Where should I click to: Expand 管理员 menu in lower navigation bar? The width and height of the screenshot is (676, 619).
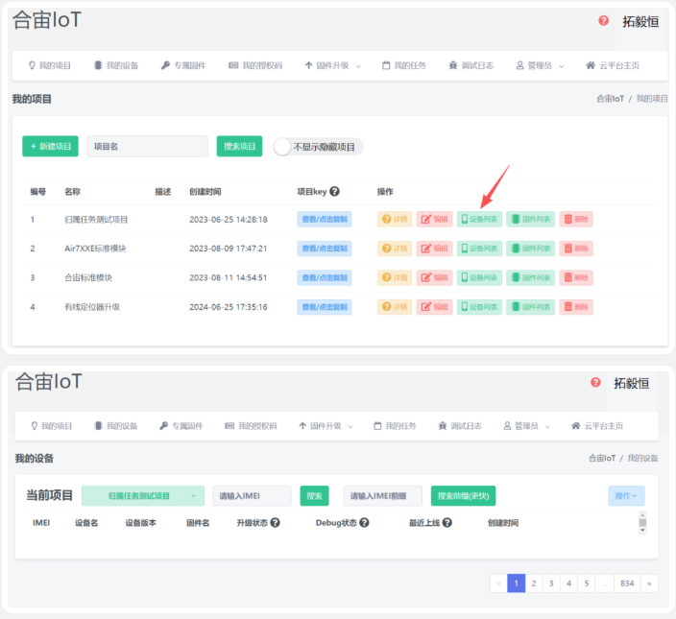click(527, 426)
